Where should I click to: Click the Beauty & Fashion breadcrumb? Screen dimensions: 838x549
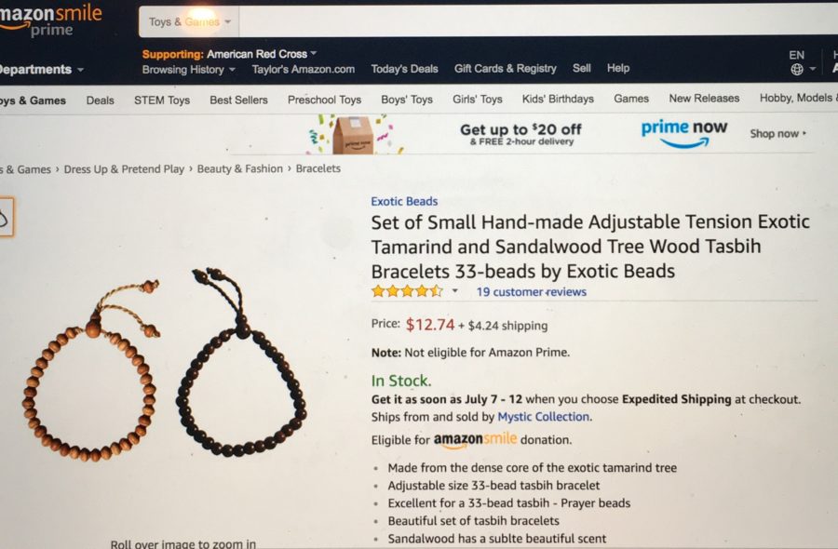[x=240, y=168]
